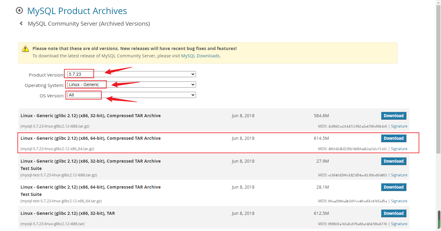Open Signature link for the mysql-test i686.tar.gz
Image resolution: width=441 pixels, height=231 pixels.
tap(399, 175)
